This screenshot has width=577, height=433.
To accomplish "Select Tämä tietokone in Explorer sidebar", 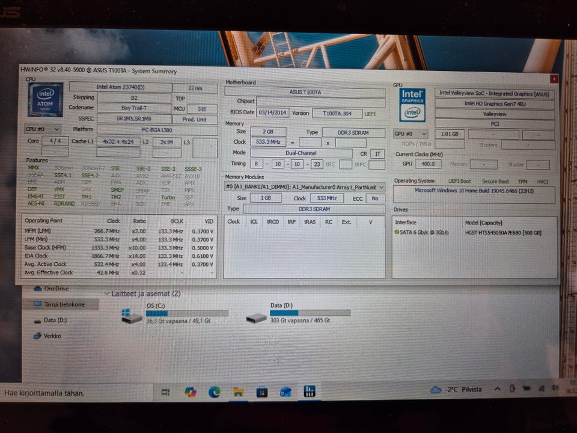I will tap(60, 304).
